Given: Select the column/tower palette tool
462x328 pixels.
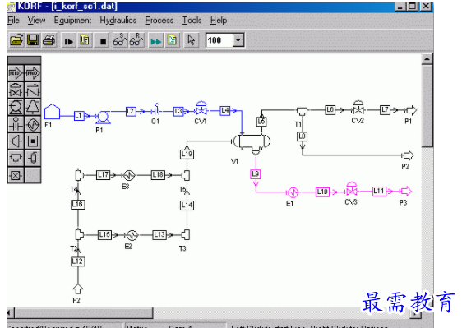Looking at the screenshot, I should [32, 107].
